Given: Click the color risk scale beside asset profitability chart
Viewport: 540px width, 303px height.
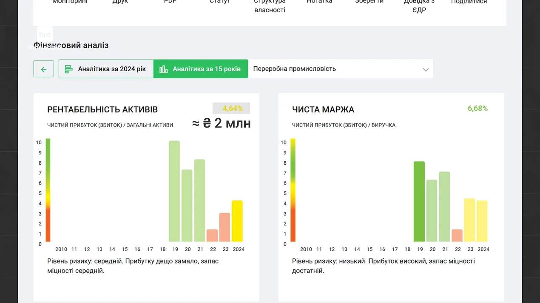Looking at the screenshot, I should point(48,190).
